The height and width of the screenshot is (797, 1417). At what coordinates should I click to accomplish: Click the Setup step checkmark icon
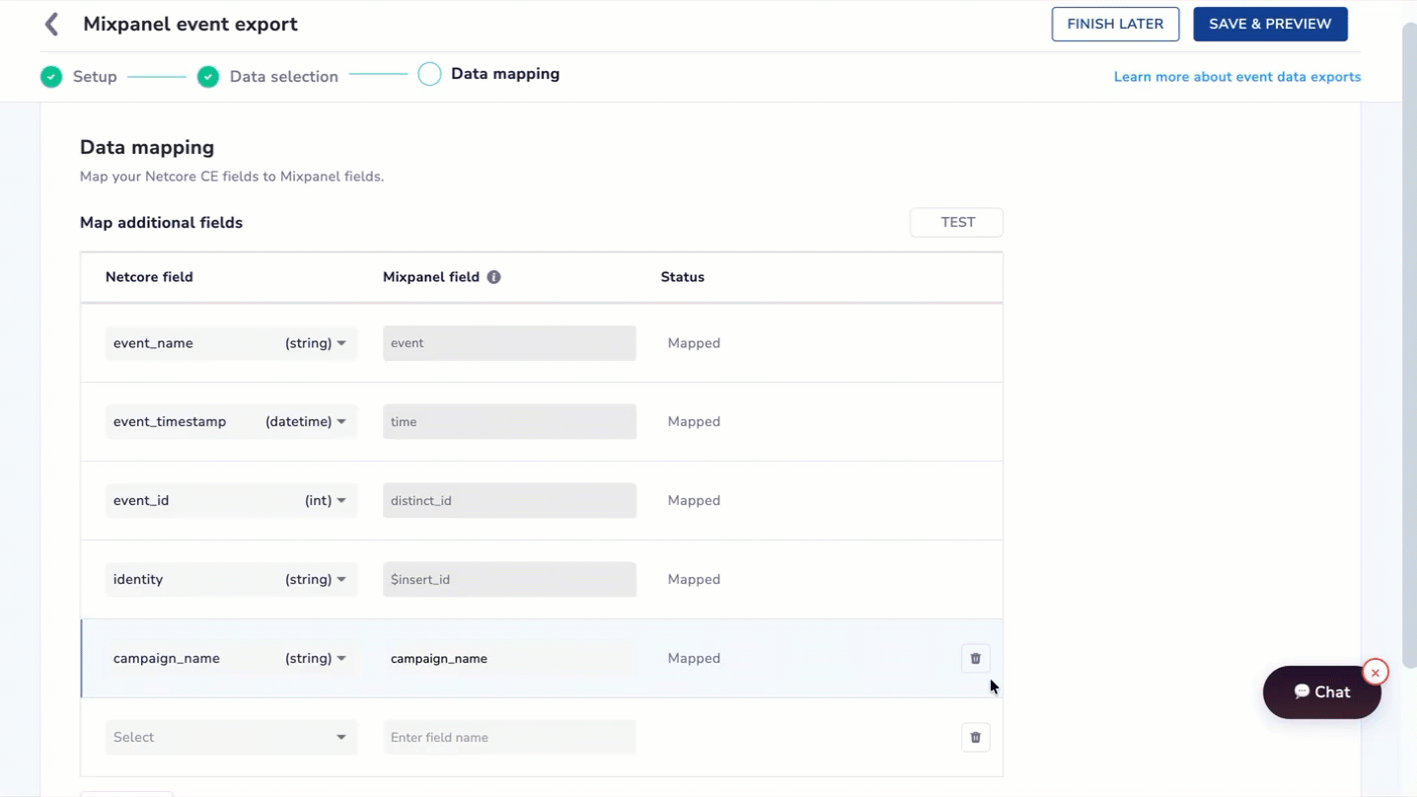click(x=51, y=77)
